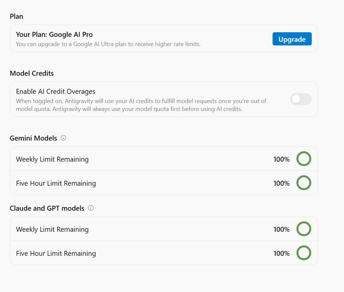Click the Google AI Ultra upgrade description text

click(x=108, y=44)
